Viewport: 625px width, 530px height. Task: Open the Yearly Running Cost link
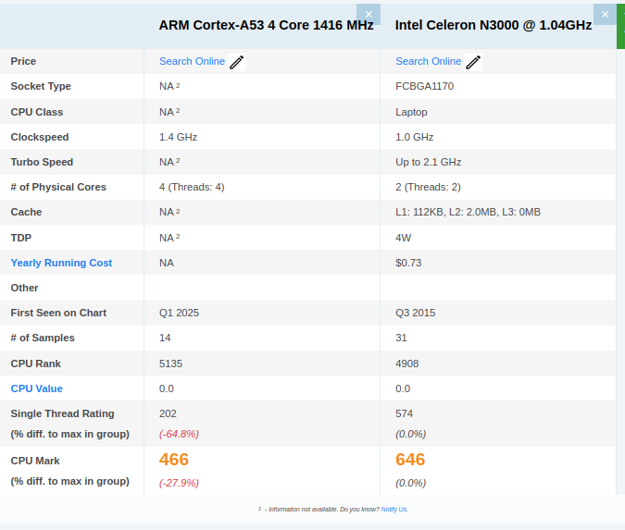click(61, 263)
